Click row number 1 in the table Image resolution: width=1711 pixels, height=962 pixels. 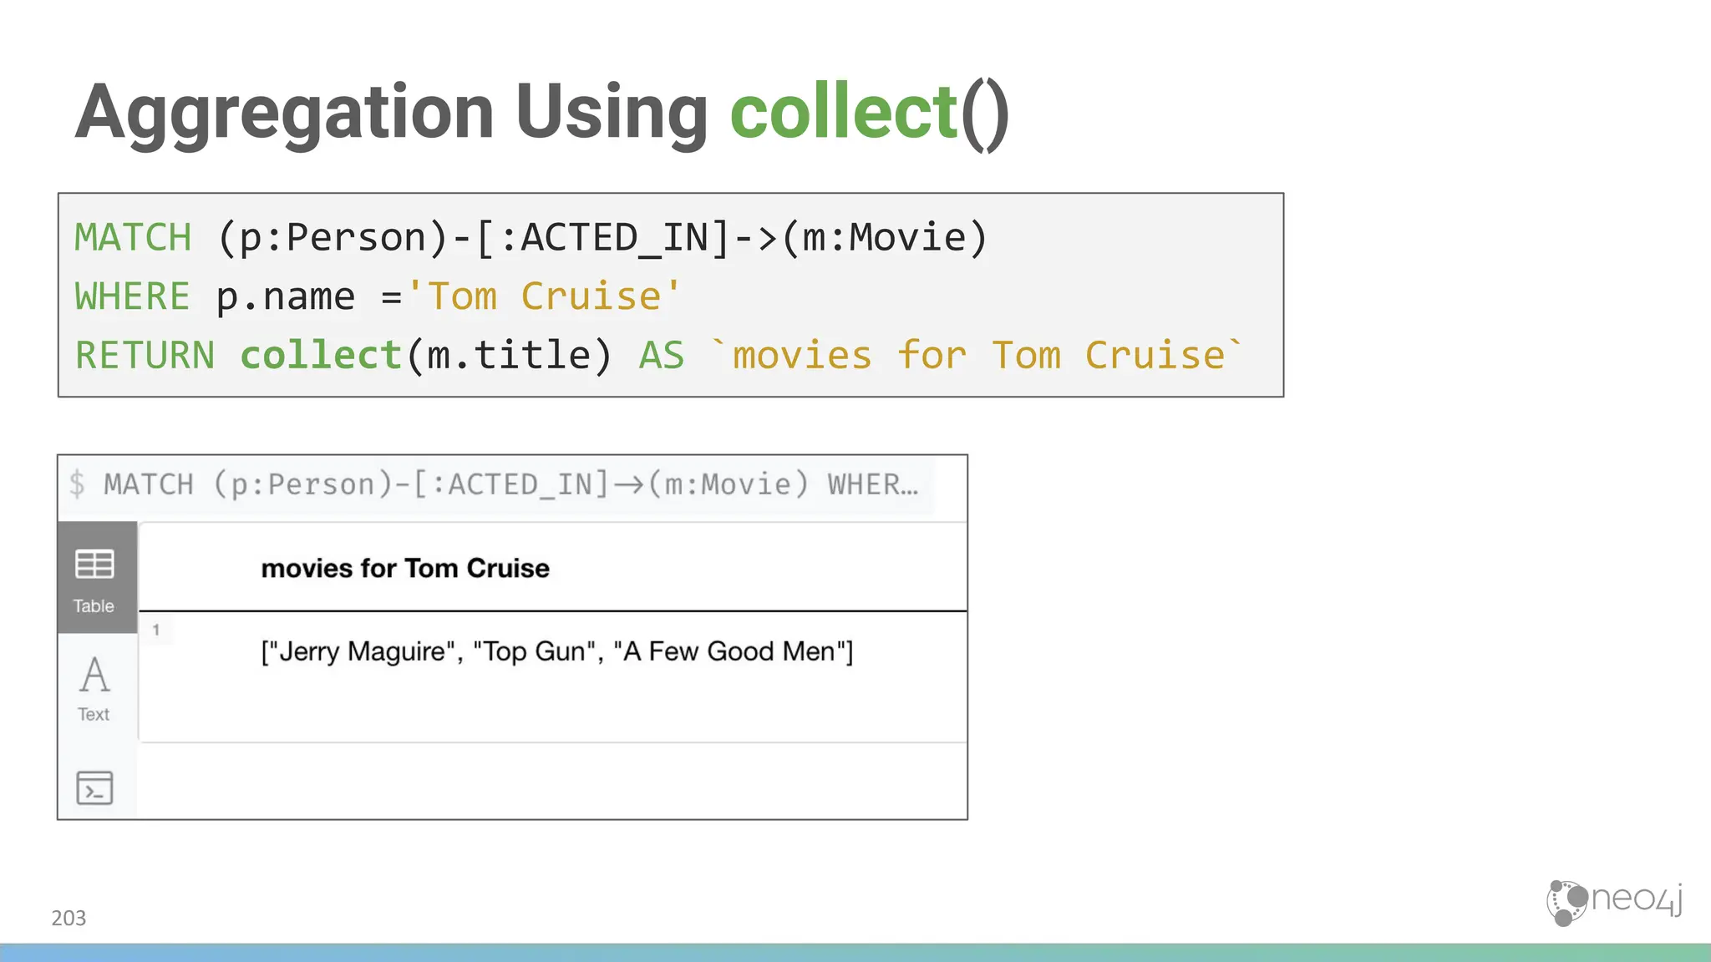point(155,630)
